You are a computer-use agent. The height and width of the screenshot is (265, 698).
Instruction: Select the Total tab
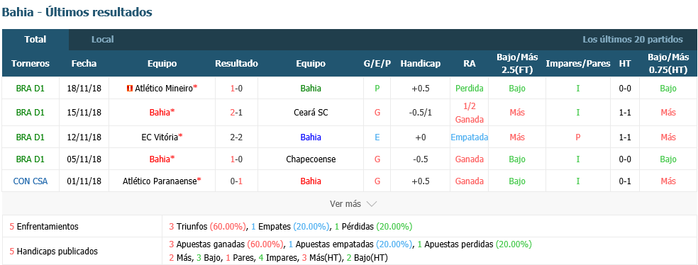pyautogui.click(x=35, y=40)
